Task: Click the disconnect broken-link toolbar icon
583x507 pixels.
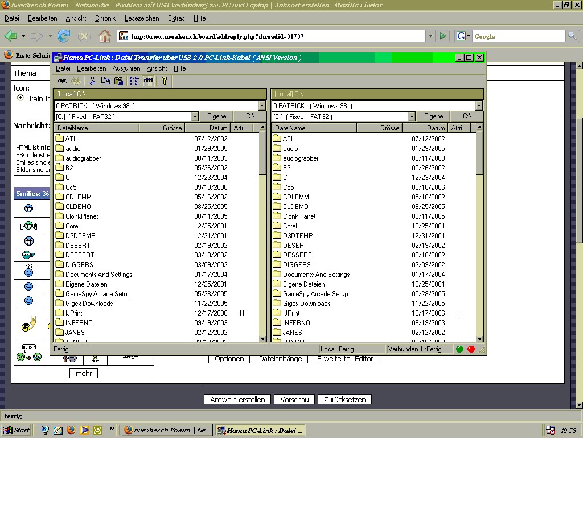Action: (x=76, y=81)
